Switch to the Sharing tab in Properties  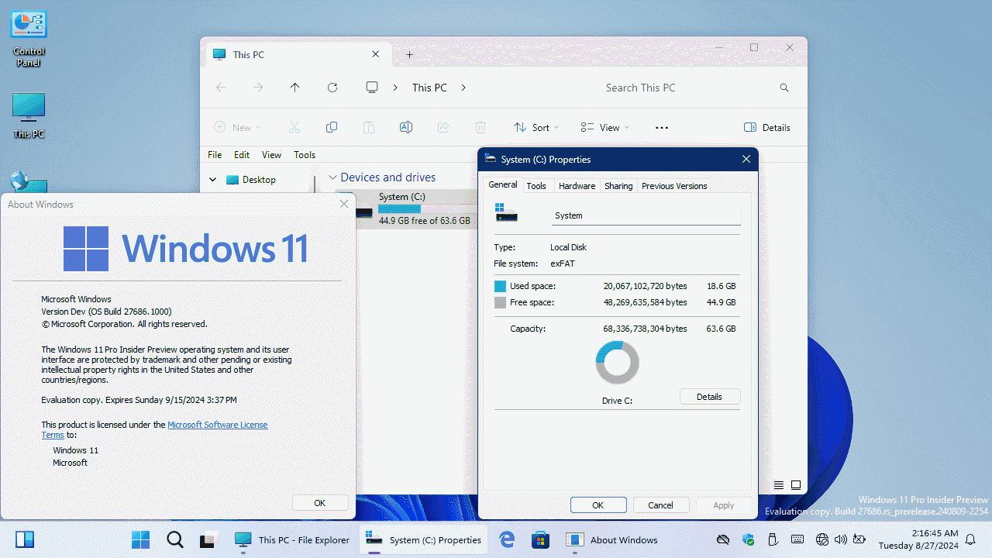(618, 186)
